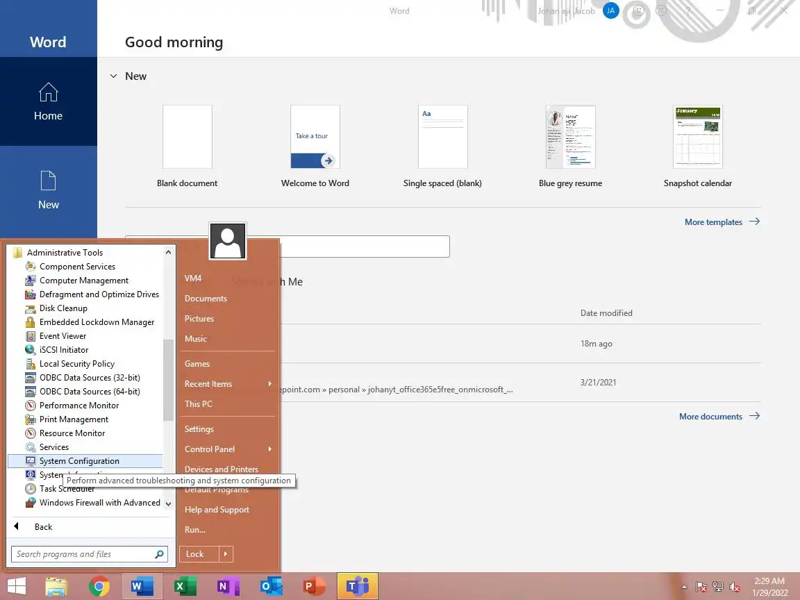This screenshot has width=800, height=600.
Task: Open the Lock options arrow
Action: [x=226, y=554]
